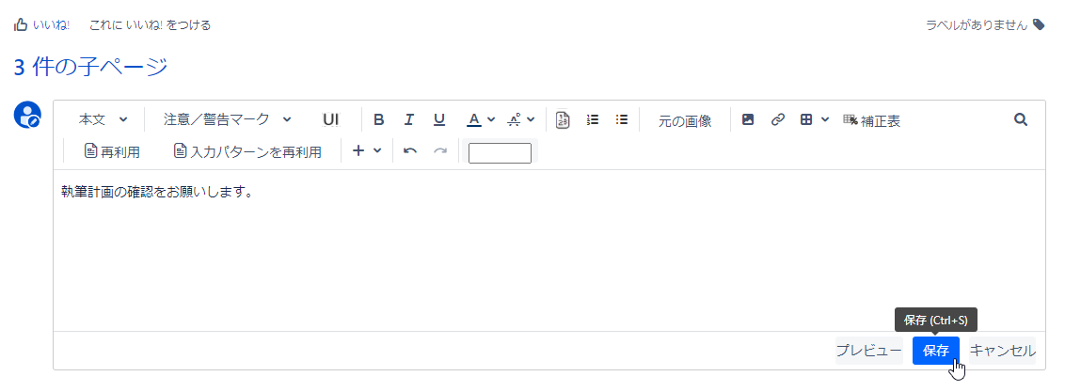
Task: Save the comment with 保存 button
Action: click(936, 351)
